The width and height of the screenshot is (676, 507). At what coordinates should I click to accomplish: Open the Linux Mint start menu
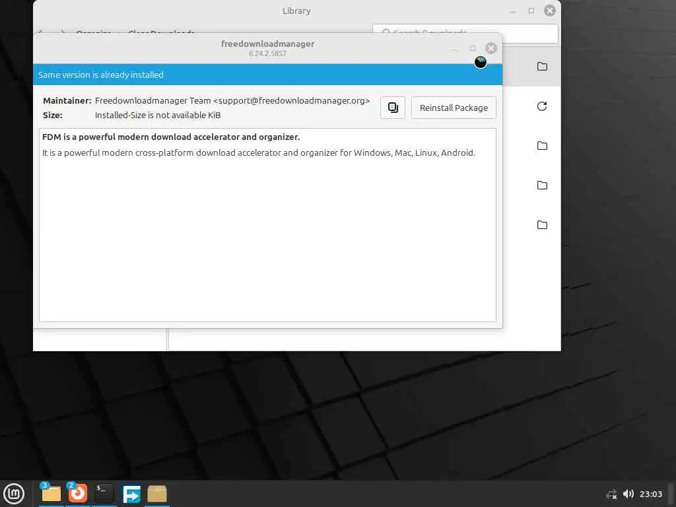click(x=14, y=494)
